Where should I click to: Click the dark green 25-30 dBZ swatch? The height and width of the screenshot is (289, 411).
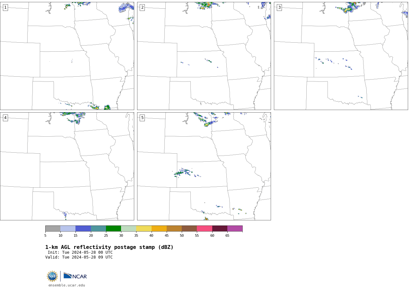click(x=113, y=229)
